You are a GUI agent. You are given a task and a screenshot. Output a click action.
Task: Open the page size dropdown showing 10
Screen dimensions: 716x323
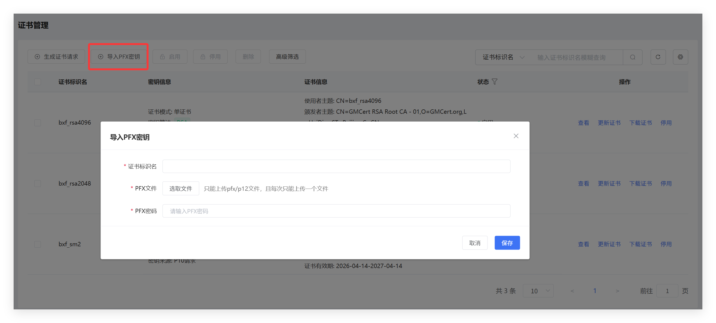[538, 291]
